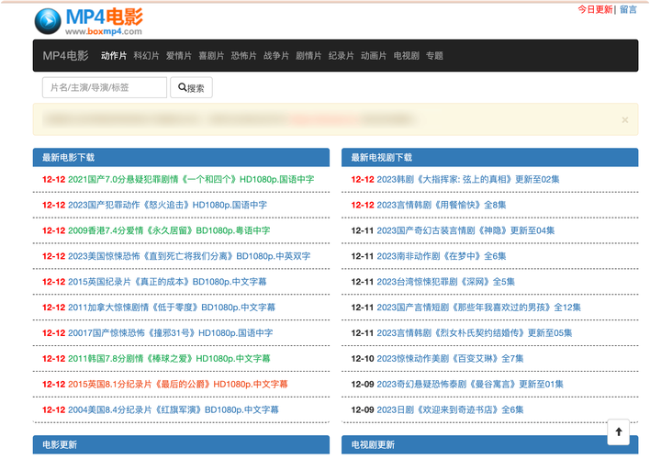650x459 pixels.
Task: Go to the 恐怖片 category
Action: [x=243, y=56]
